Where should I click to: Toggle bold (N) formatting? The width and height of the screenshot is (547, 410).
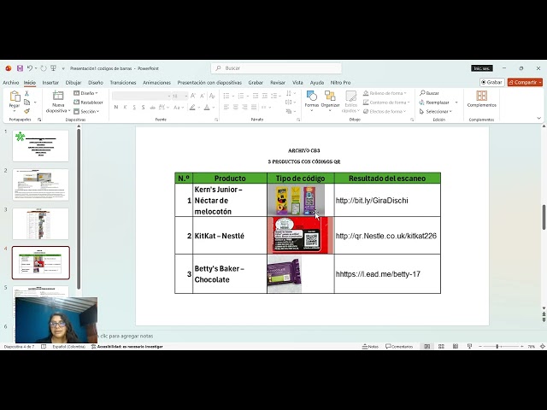pyautogui.click(x=116, y=108)
